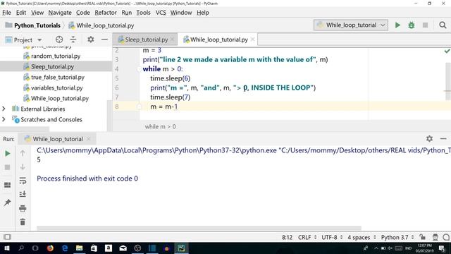Hide the Run tool window
The width and height of the screenshot is (451, 254).
(443, 139)
